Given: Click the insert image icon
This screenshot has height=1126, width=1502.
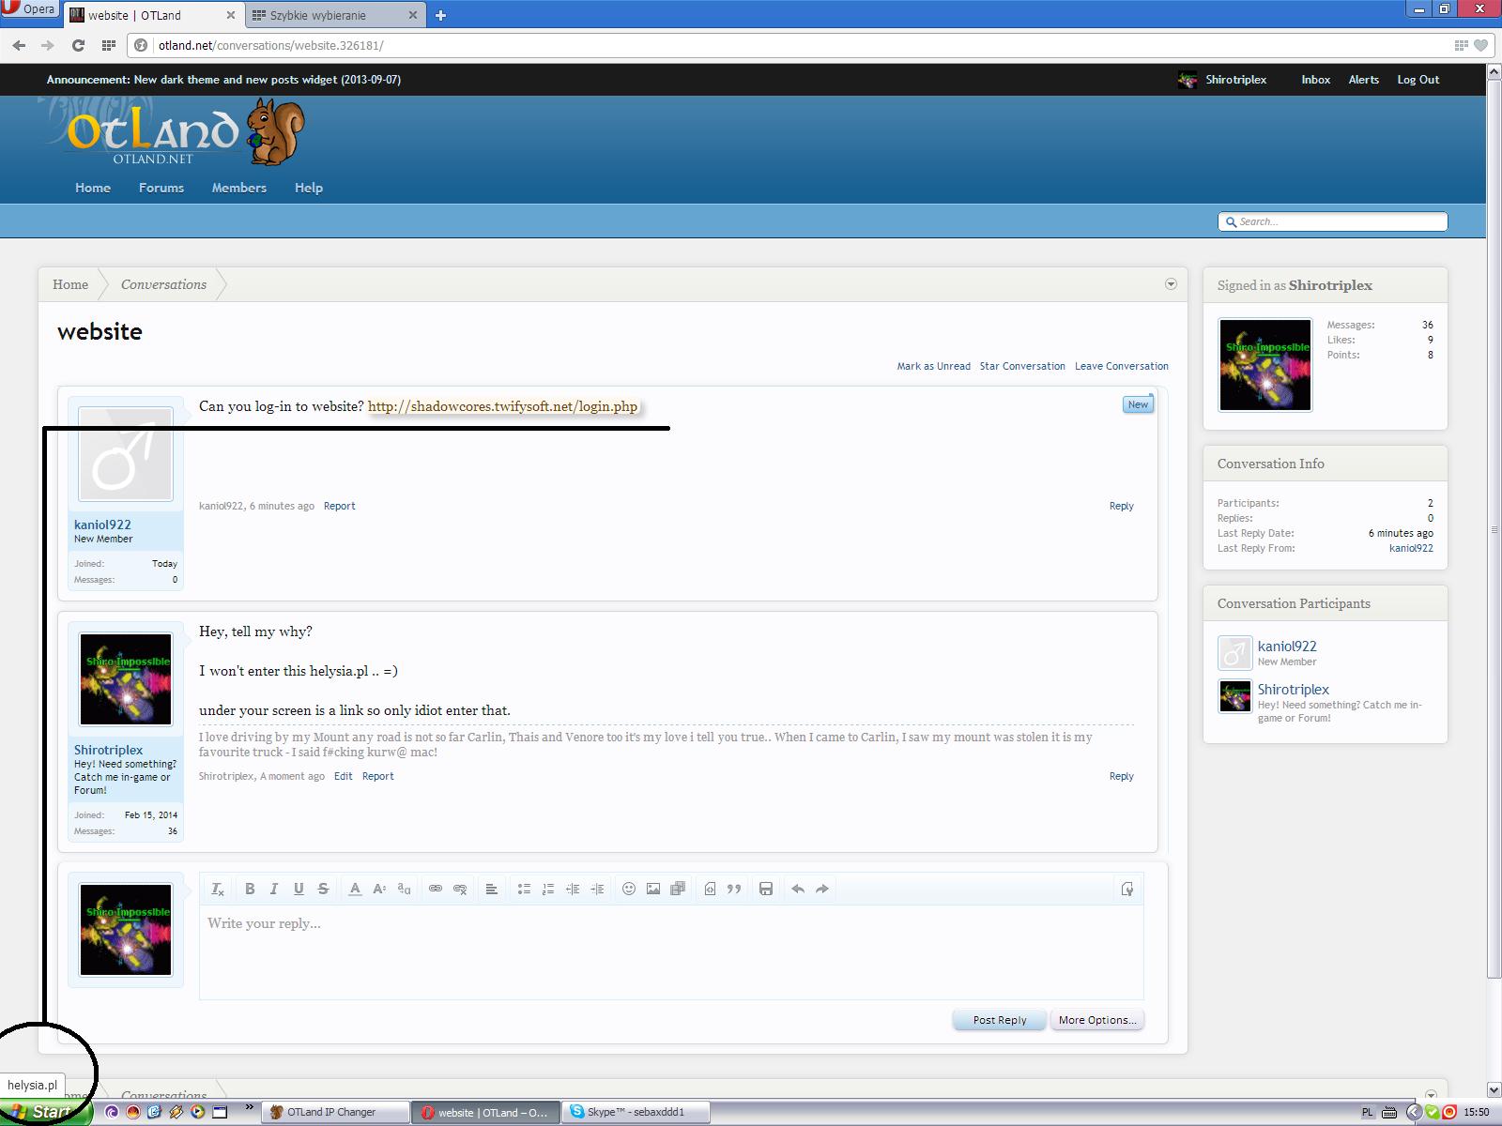Looking at the screenshot, I should [x=653, y=889].
